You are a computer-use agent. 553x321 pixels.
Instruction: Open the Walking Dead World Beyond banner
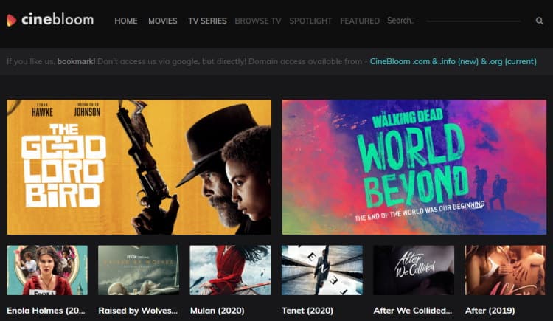click(414, 167)
